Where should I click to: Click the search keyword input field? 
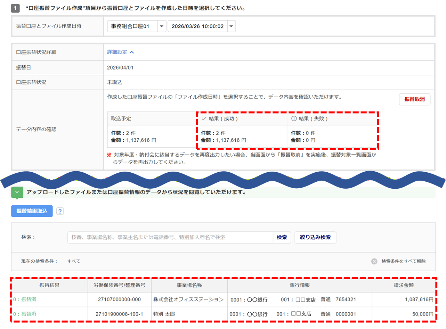click(x=170, y=238)
